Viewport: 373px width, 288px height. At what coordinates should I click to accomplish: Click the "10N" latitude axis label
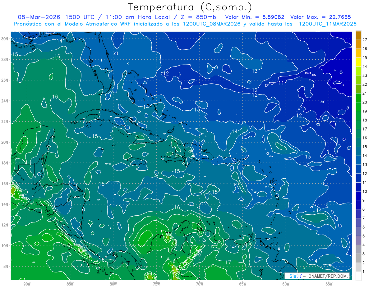click(x=5, y=245)
